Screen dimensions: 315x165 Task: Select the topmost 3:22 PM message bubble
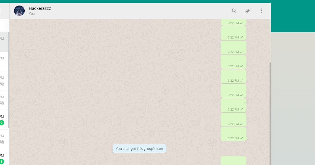(233, 23)
